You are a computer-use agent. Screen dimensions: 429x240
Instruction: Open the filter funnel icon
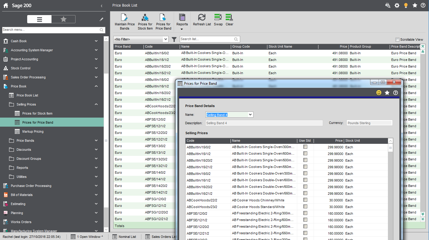point(174,39)
